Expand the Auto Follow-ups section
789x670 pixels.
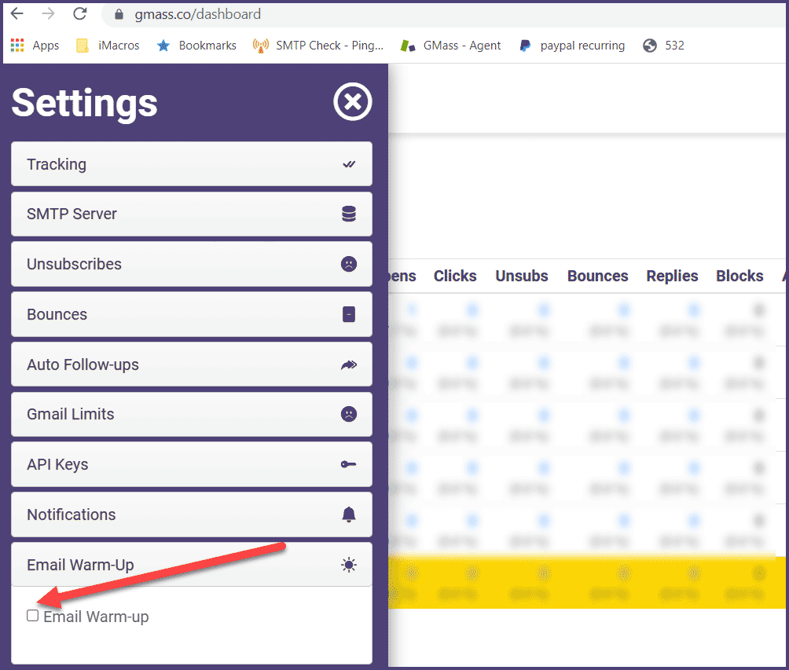click(x=192, y=364)
